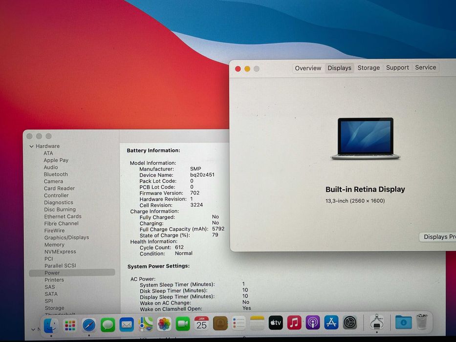Select SAS in Hardware list

pyautogui.click(x=49, y=287)
